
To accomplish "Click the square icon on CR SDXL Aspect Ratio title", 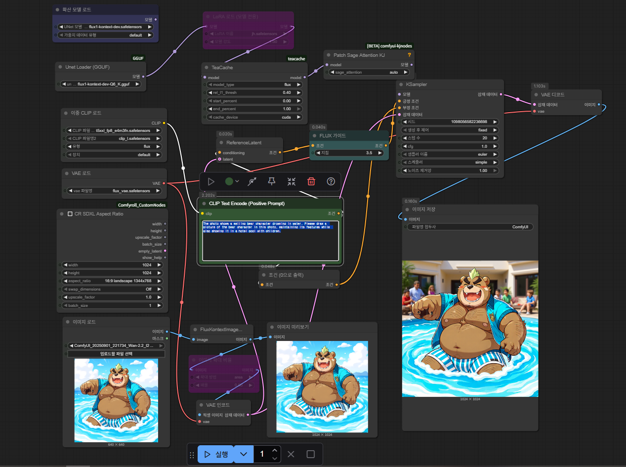I will [x=70, y=214].
